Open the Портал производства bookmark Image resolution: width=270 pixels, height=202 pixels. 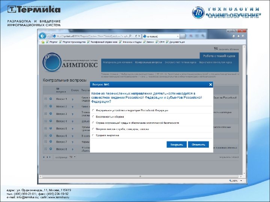72,42
